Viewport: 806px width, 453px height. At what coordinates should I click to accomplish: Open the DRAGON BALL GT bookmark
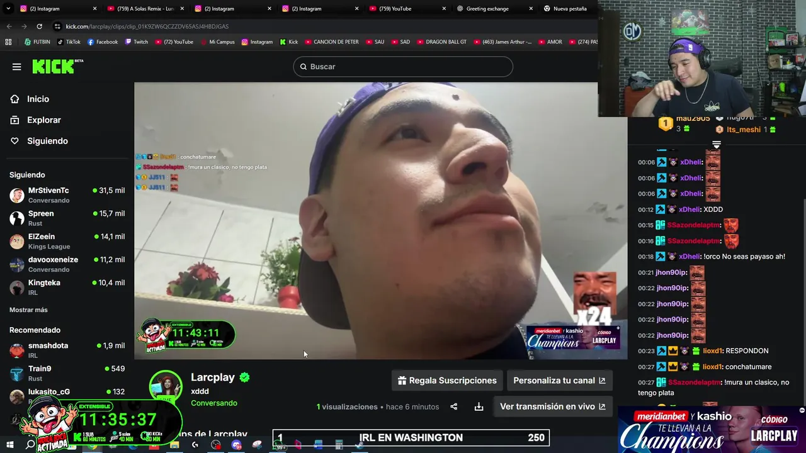[442, 42]
